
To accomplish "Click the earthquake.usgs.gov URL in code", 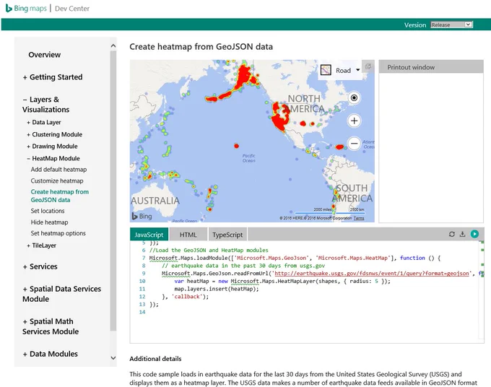I will click(x=372, y=274).
